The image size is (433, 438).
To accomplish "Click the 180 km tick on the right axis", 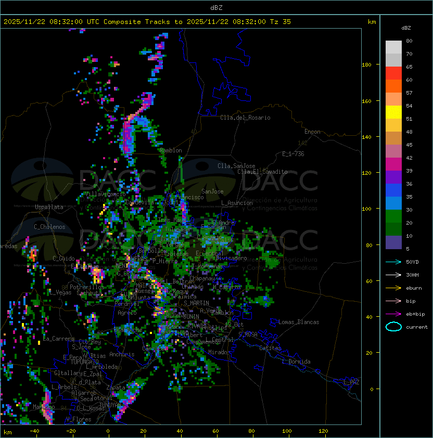I will point(366,65).
